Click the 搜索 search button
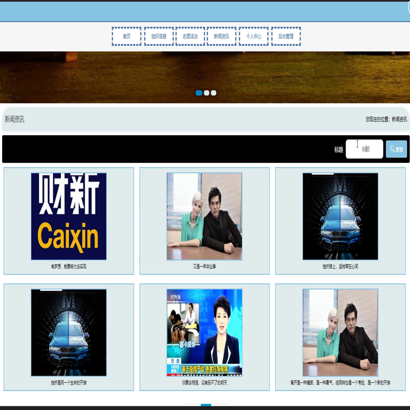 click(x=396, y=149)
